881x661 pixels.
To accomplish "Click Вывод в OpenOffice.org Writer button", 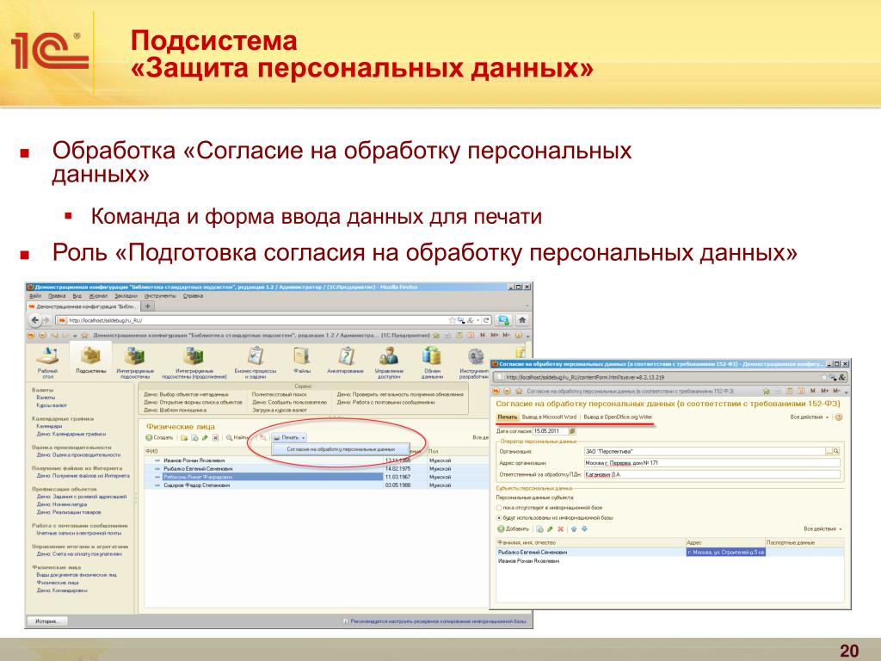I will pos(618,417).
